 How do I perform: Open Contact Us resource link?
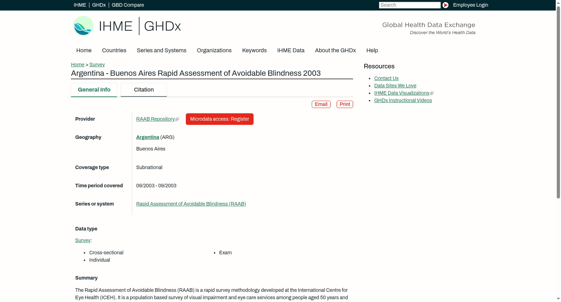[x=386, y=78]
